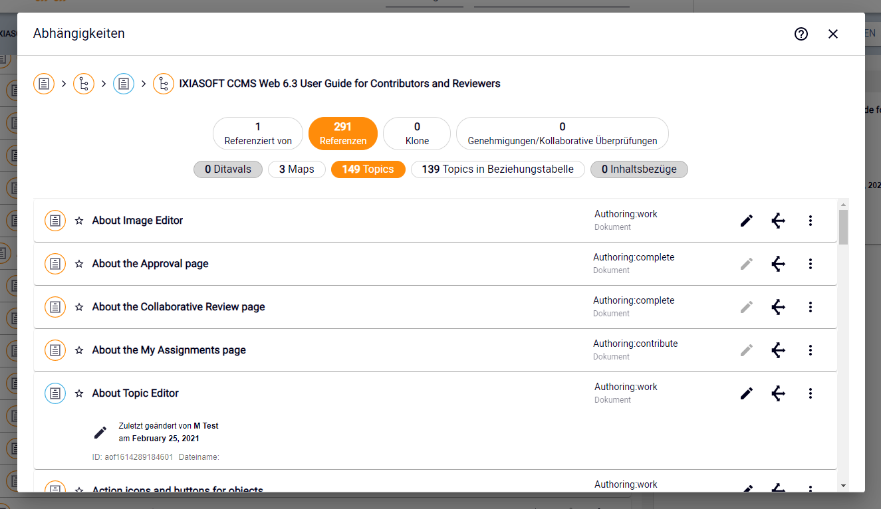Click topic icon of My Assignments page row
The image size is (881, 509).
coord(55,350)
